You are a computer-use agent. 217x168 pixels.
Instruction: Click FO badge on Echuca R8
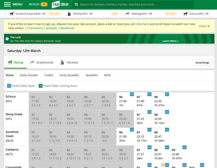[x=167, y=94]
